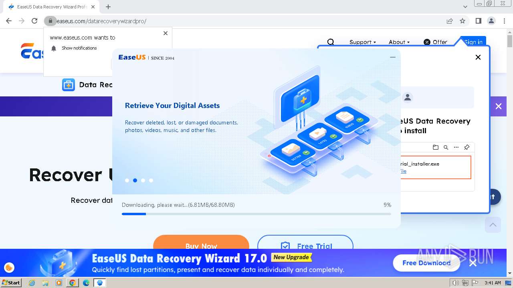The width and height of the screenshot is (513, 288).
Task: Click the search icon in downloads panel
Action: click(x=446, y=147)
